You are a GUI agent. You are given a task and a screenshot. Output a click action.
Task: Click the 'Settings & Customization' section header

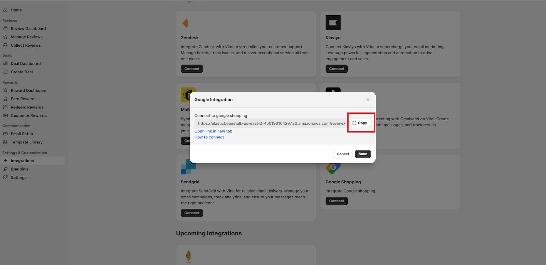pyautogui.click(x=25, y=153)
